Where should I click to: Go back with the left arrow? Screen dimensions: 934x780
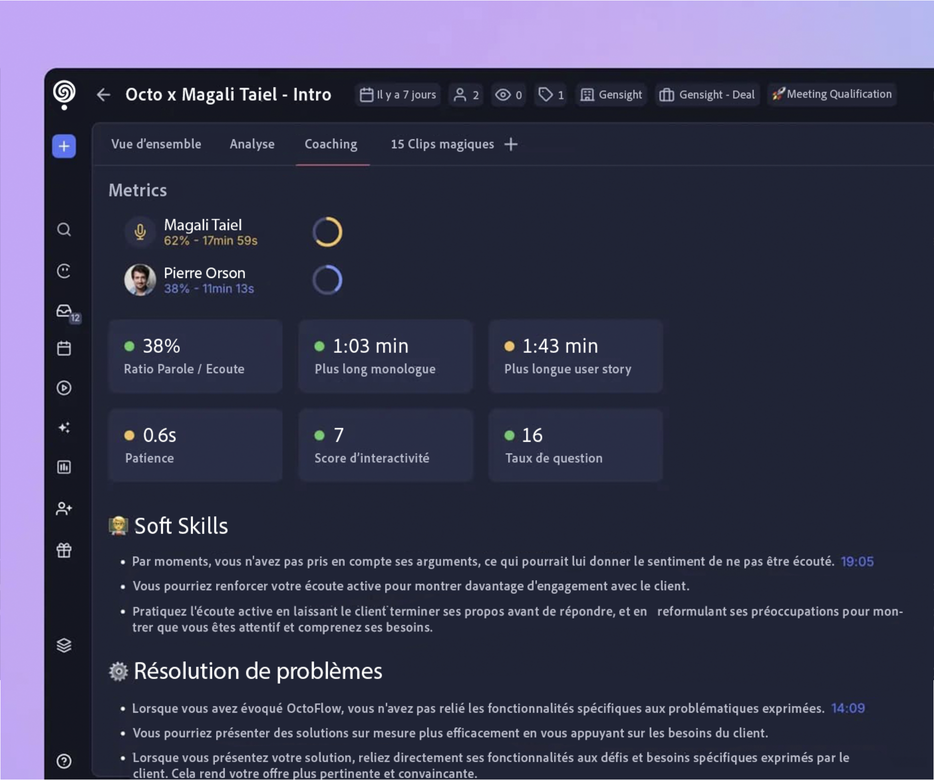click(104, 95)
